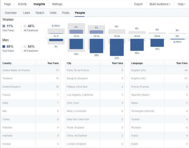189x148 pixels.
Task: Open the Settings menu item
Action: click(57, 4)
